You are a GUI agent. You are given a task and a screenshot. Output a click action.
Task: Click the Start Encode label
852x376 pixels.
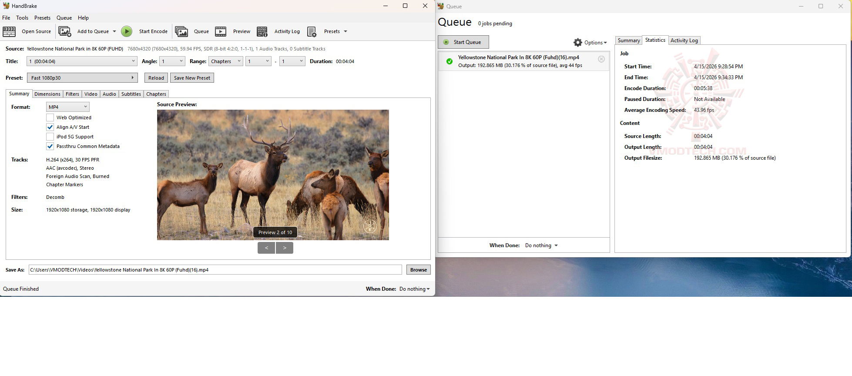pyautogui.click(x=153, y=31)
